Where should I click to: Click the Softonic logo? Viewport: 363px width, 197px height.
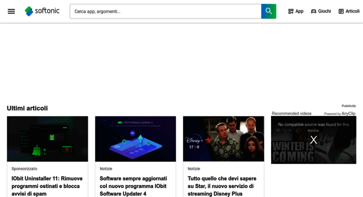[x=42, y=11]
